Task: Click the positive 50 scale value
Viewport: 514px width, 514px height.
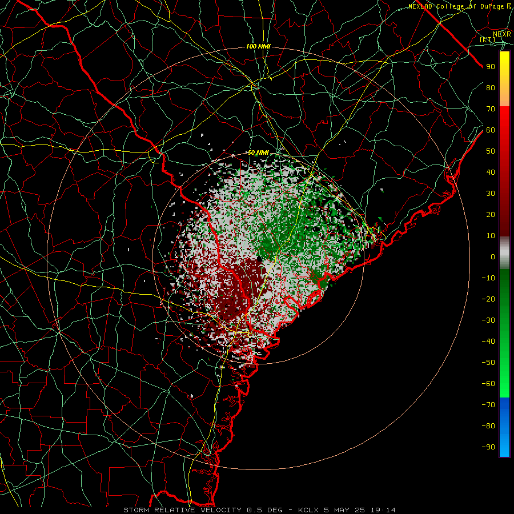Action: pyautogui.click(x=491, y=151)
